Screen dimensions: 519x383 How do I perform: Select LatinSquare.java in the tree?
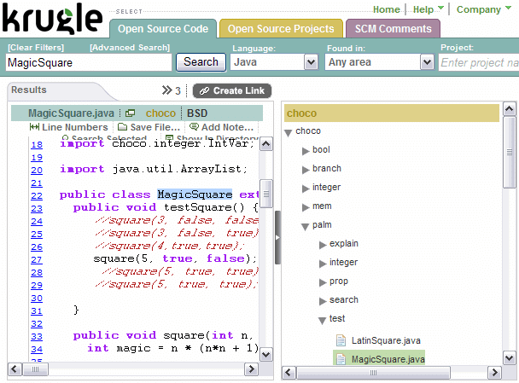(386, 340)
